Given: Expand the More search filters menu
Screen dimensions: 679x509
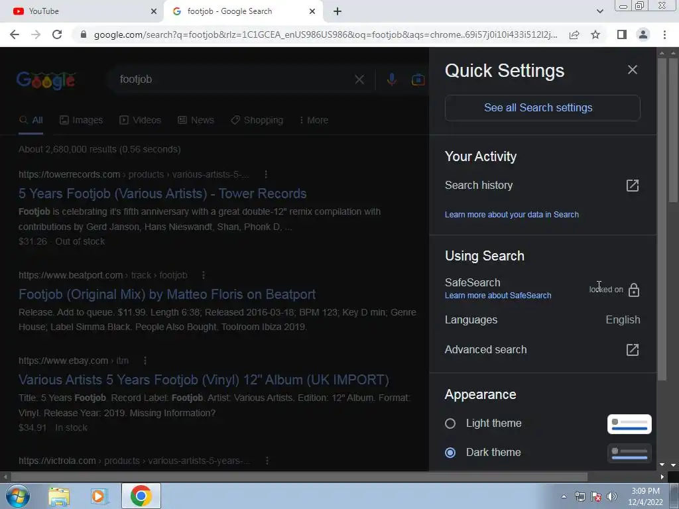Looking at the screenshot, I should tap(314, 121).
